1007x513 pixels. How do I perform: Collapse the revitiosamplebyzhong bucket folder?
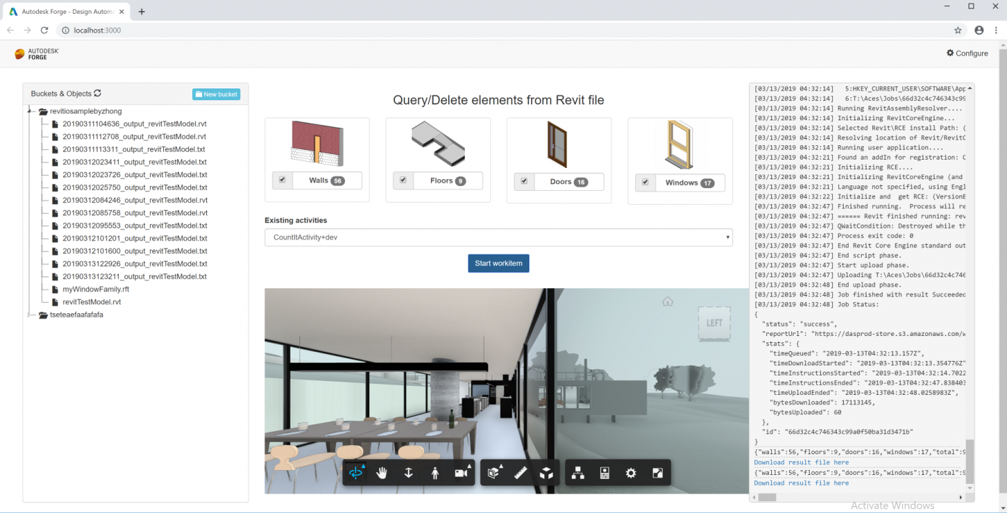[x=30, y=111]
